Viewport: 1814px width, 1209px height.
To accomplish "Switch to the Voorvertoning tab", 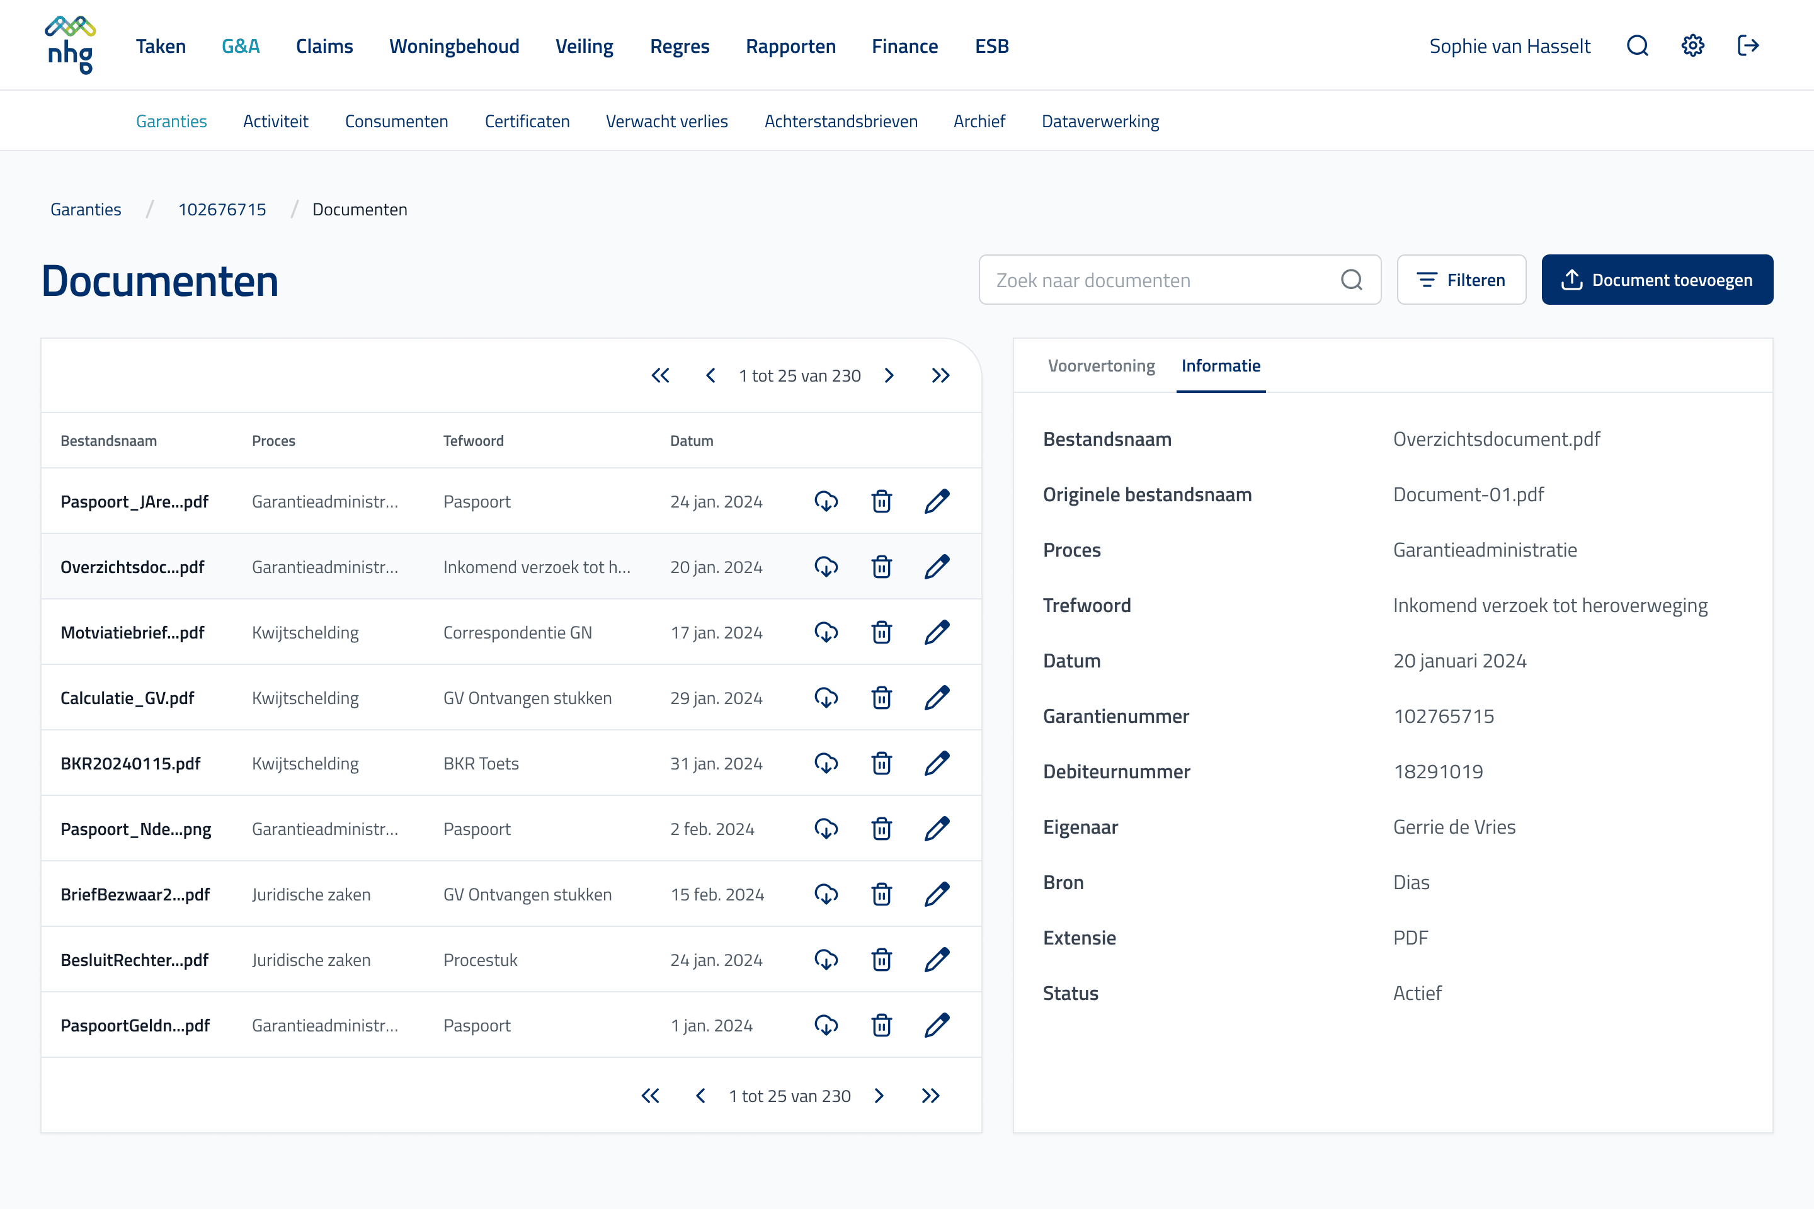I will click(1100, 365).
